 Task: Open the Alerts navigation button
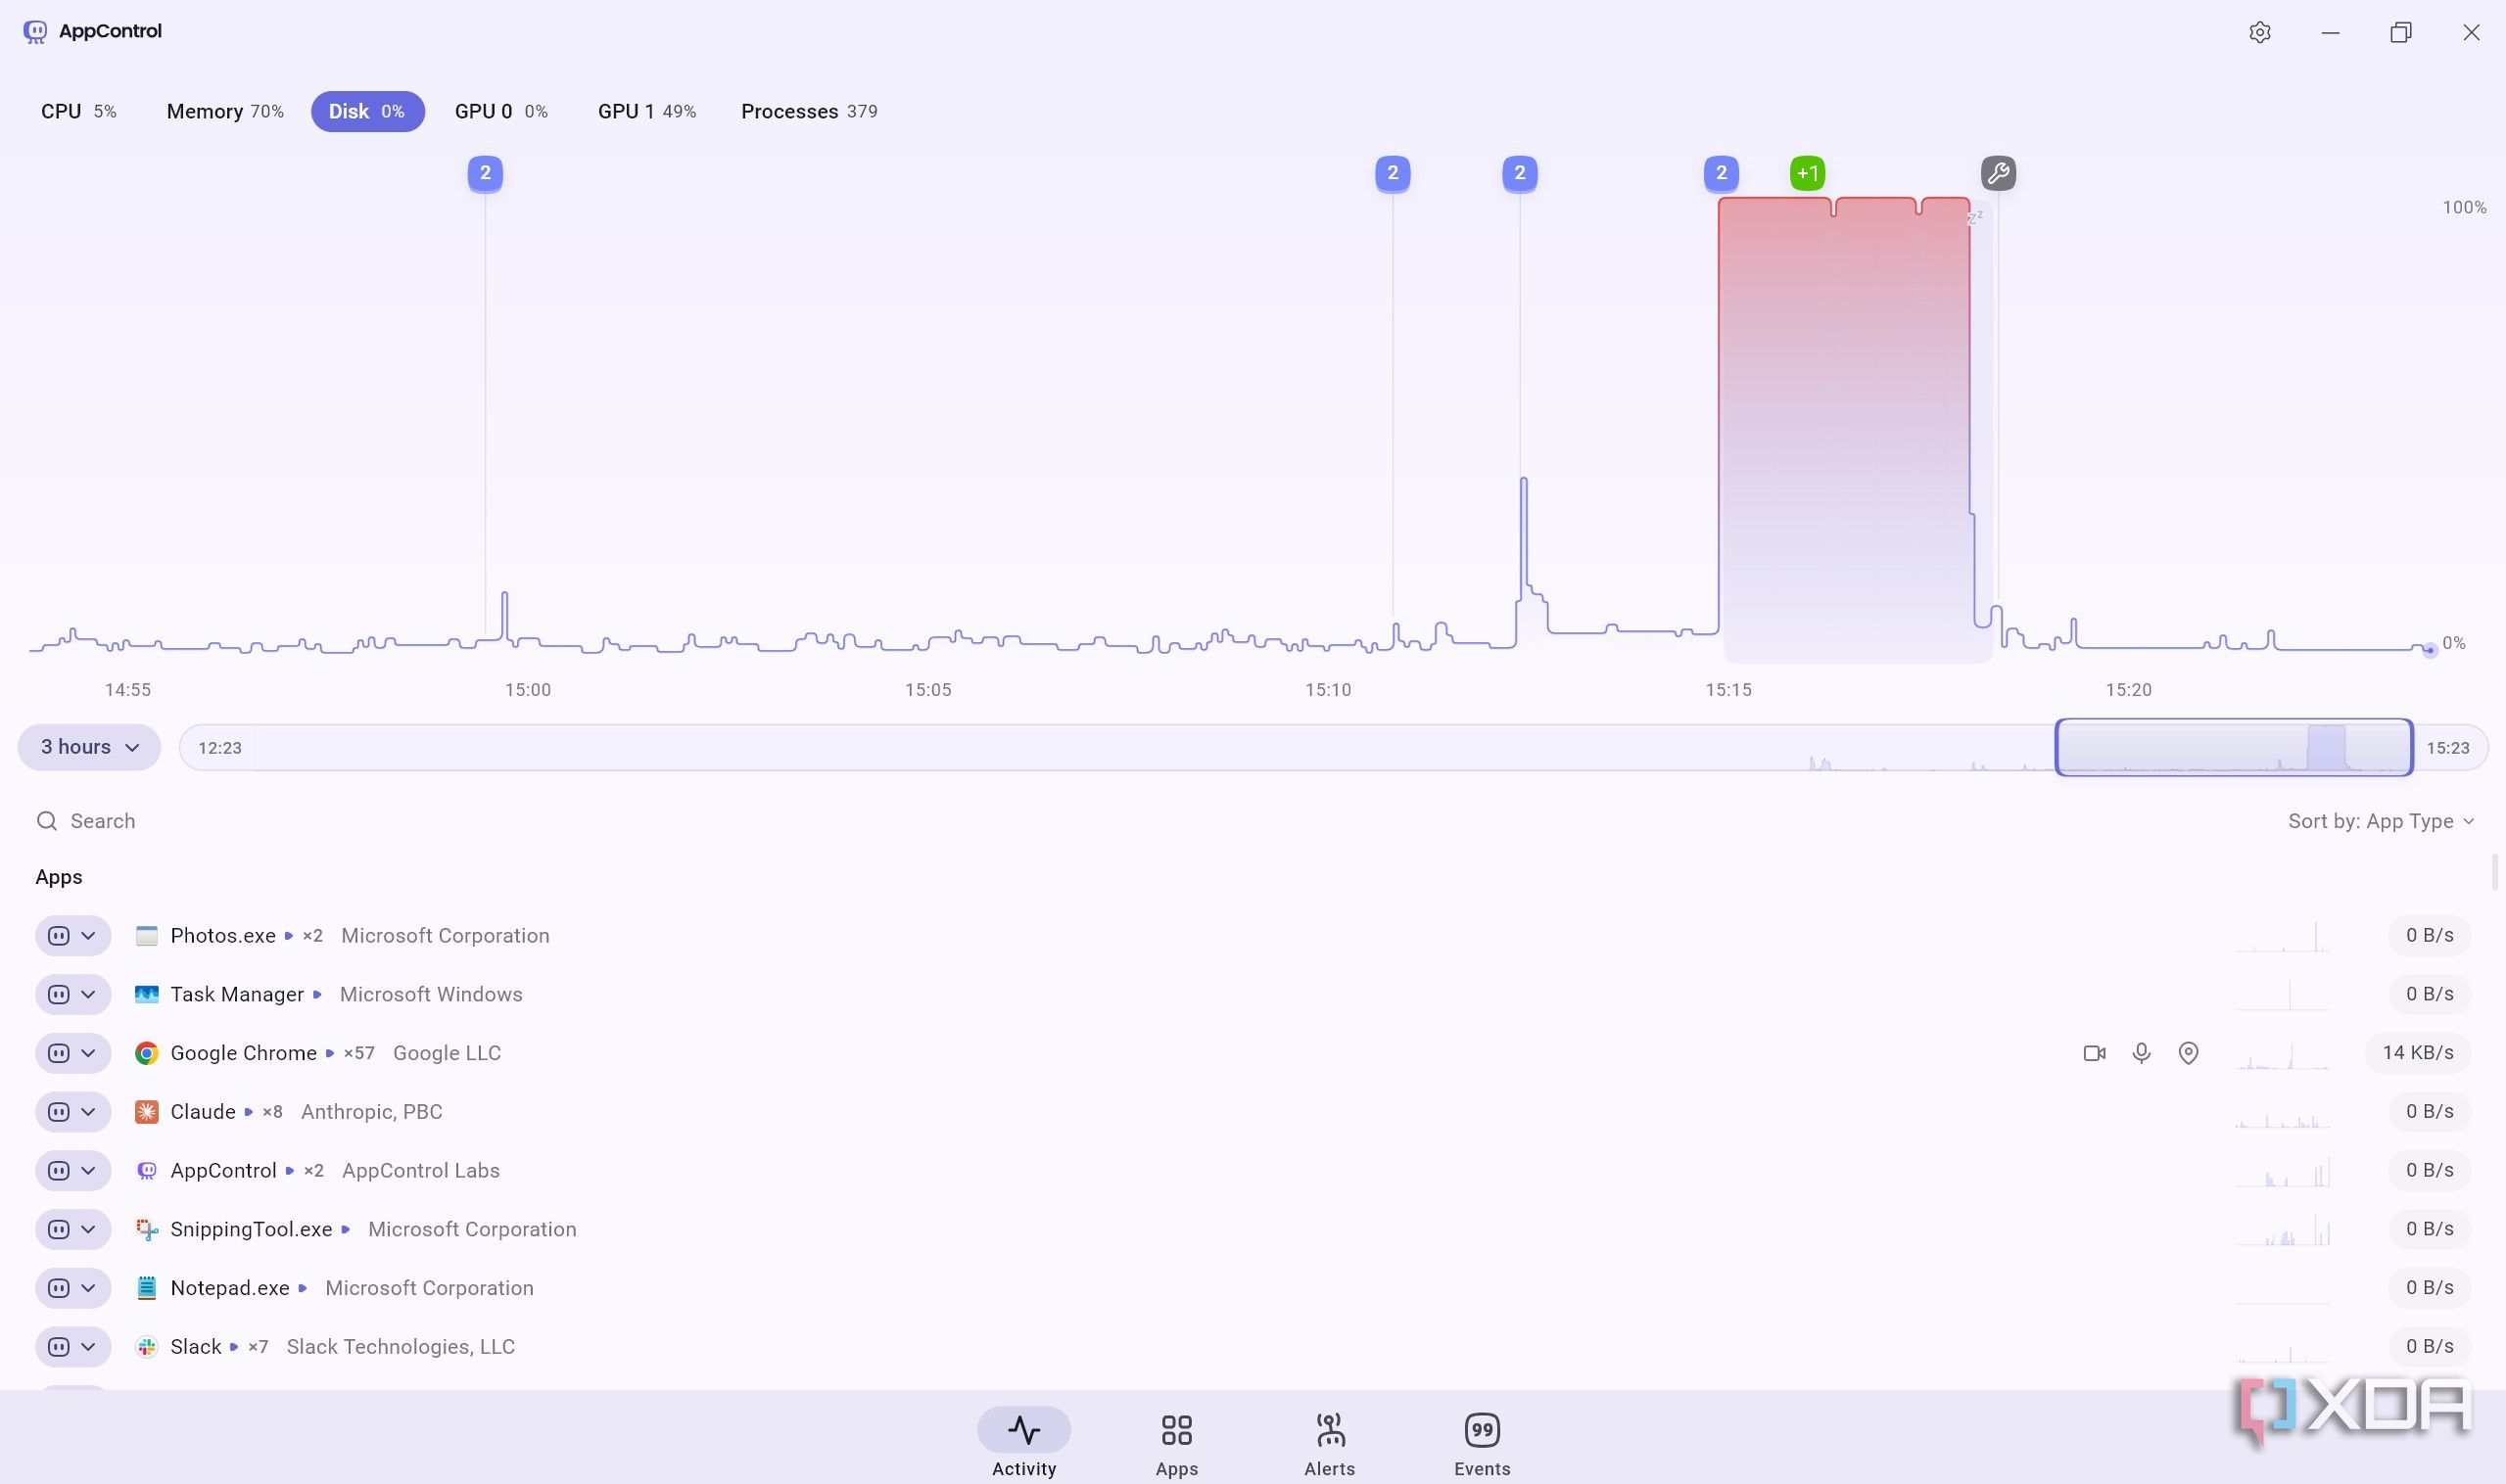[1330, 1444]
